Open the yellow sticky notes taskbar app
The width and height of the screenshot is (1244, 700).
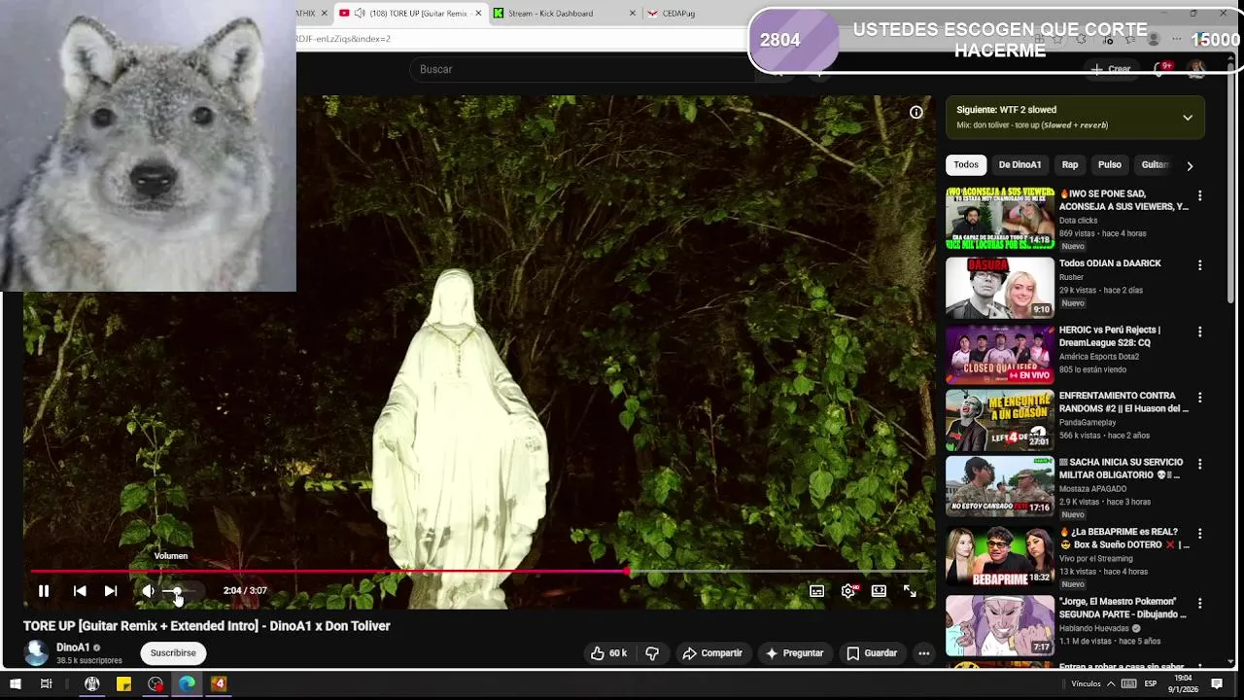tap(123, 683)
